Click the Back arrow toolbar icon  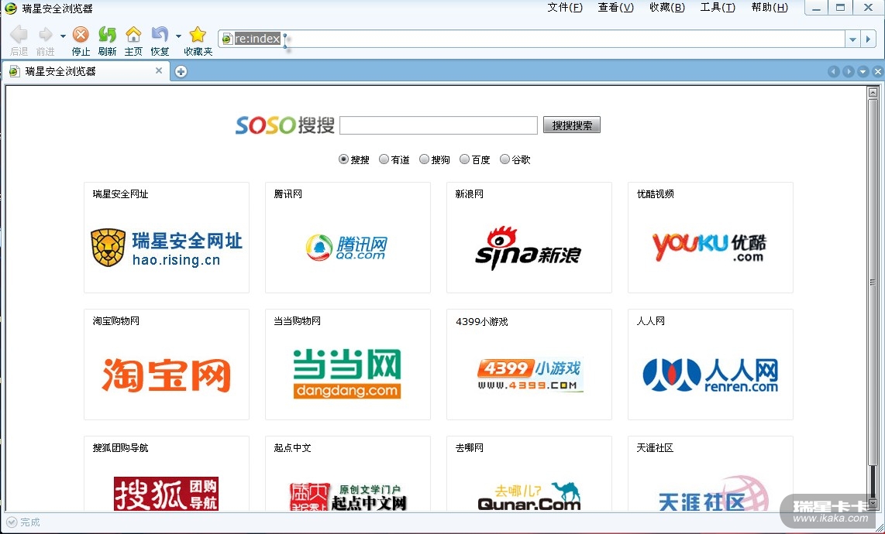pos(19,35)
